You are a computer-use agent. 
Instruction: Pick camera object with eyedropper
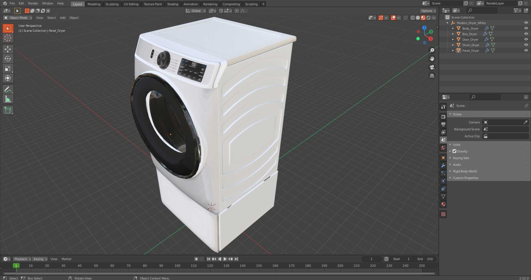click(x=525, y=122)
